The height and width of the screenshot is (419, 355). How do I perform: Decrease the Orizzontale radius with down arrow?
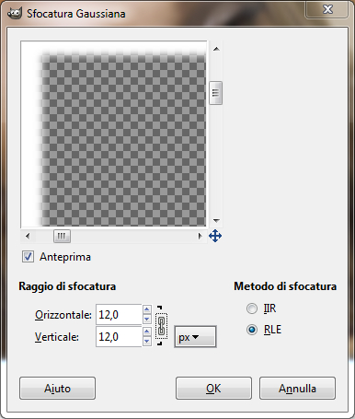point(147,320)
